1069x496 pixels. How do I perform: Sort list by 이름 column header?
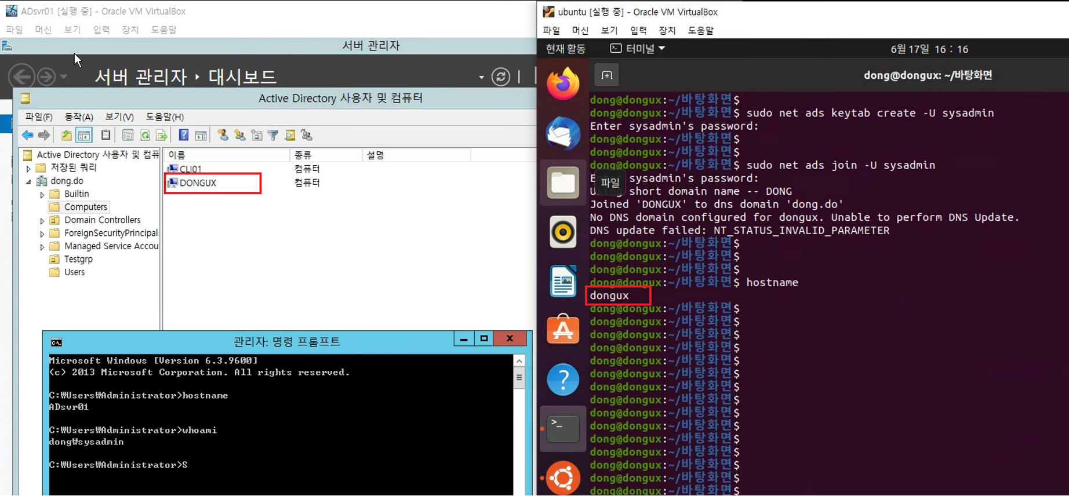[227, 155]
